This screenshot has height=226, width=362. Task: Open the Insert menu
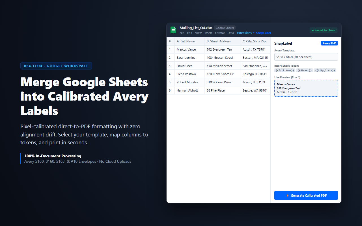pos(208,33)
